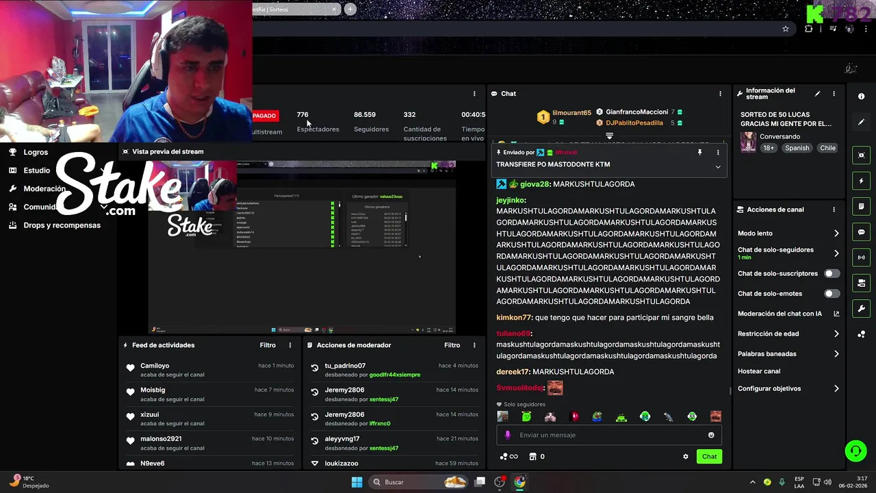Click giova28 username in chat
Screen dimensions: 876x493
coord(534,184)
